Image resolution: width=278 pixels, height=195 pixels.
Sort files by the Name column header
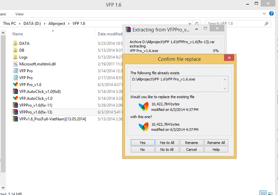18,34
